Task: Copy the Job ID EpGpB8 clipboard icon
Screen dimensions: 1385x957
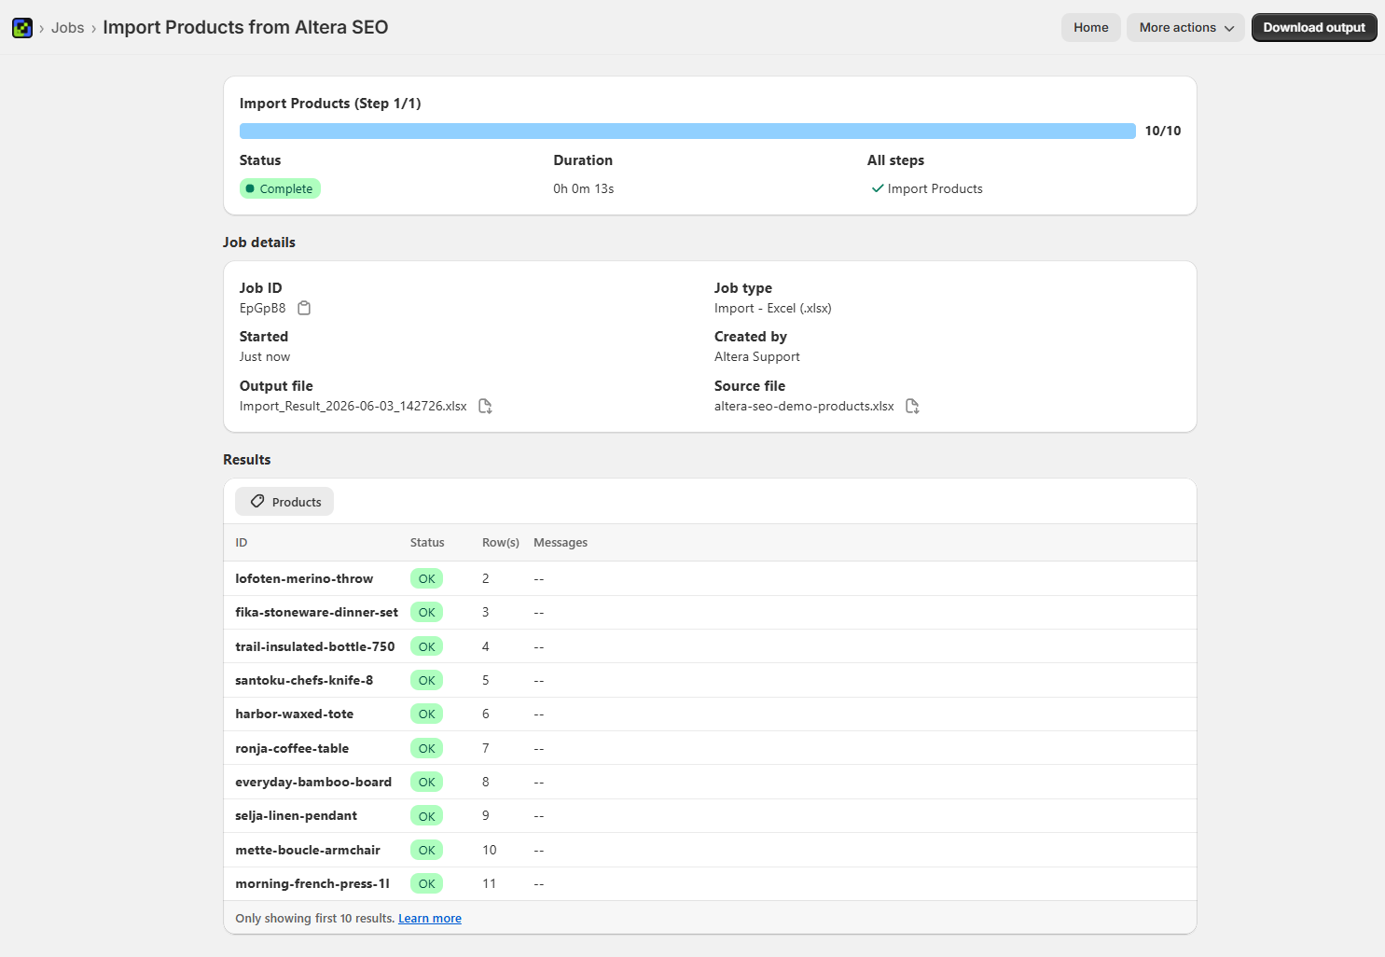Action: click(x=304, y=308)
